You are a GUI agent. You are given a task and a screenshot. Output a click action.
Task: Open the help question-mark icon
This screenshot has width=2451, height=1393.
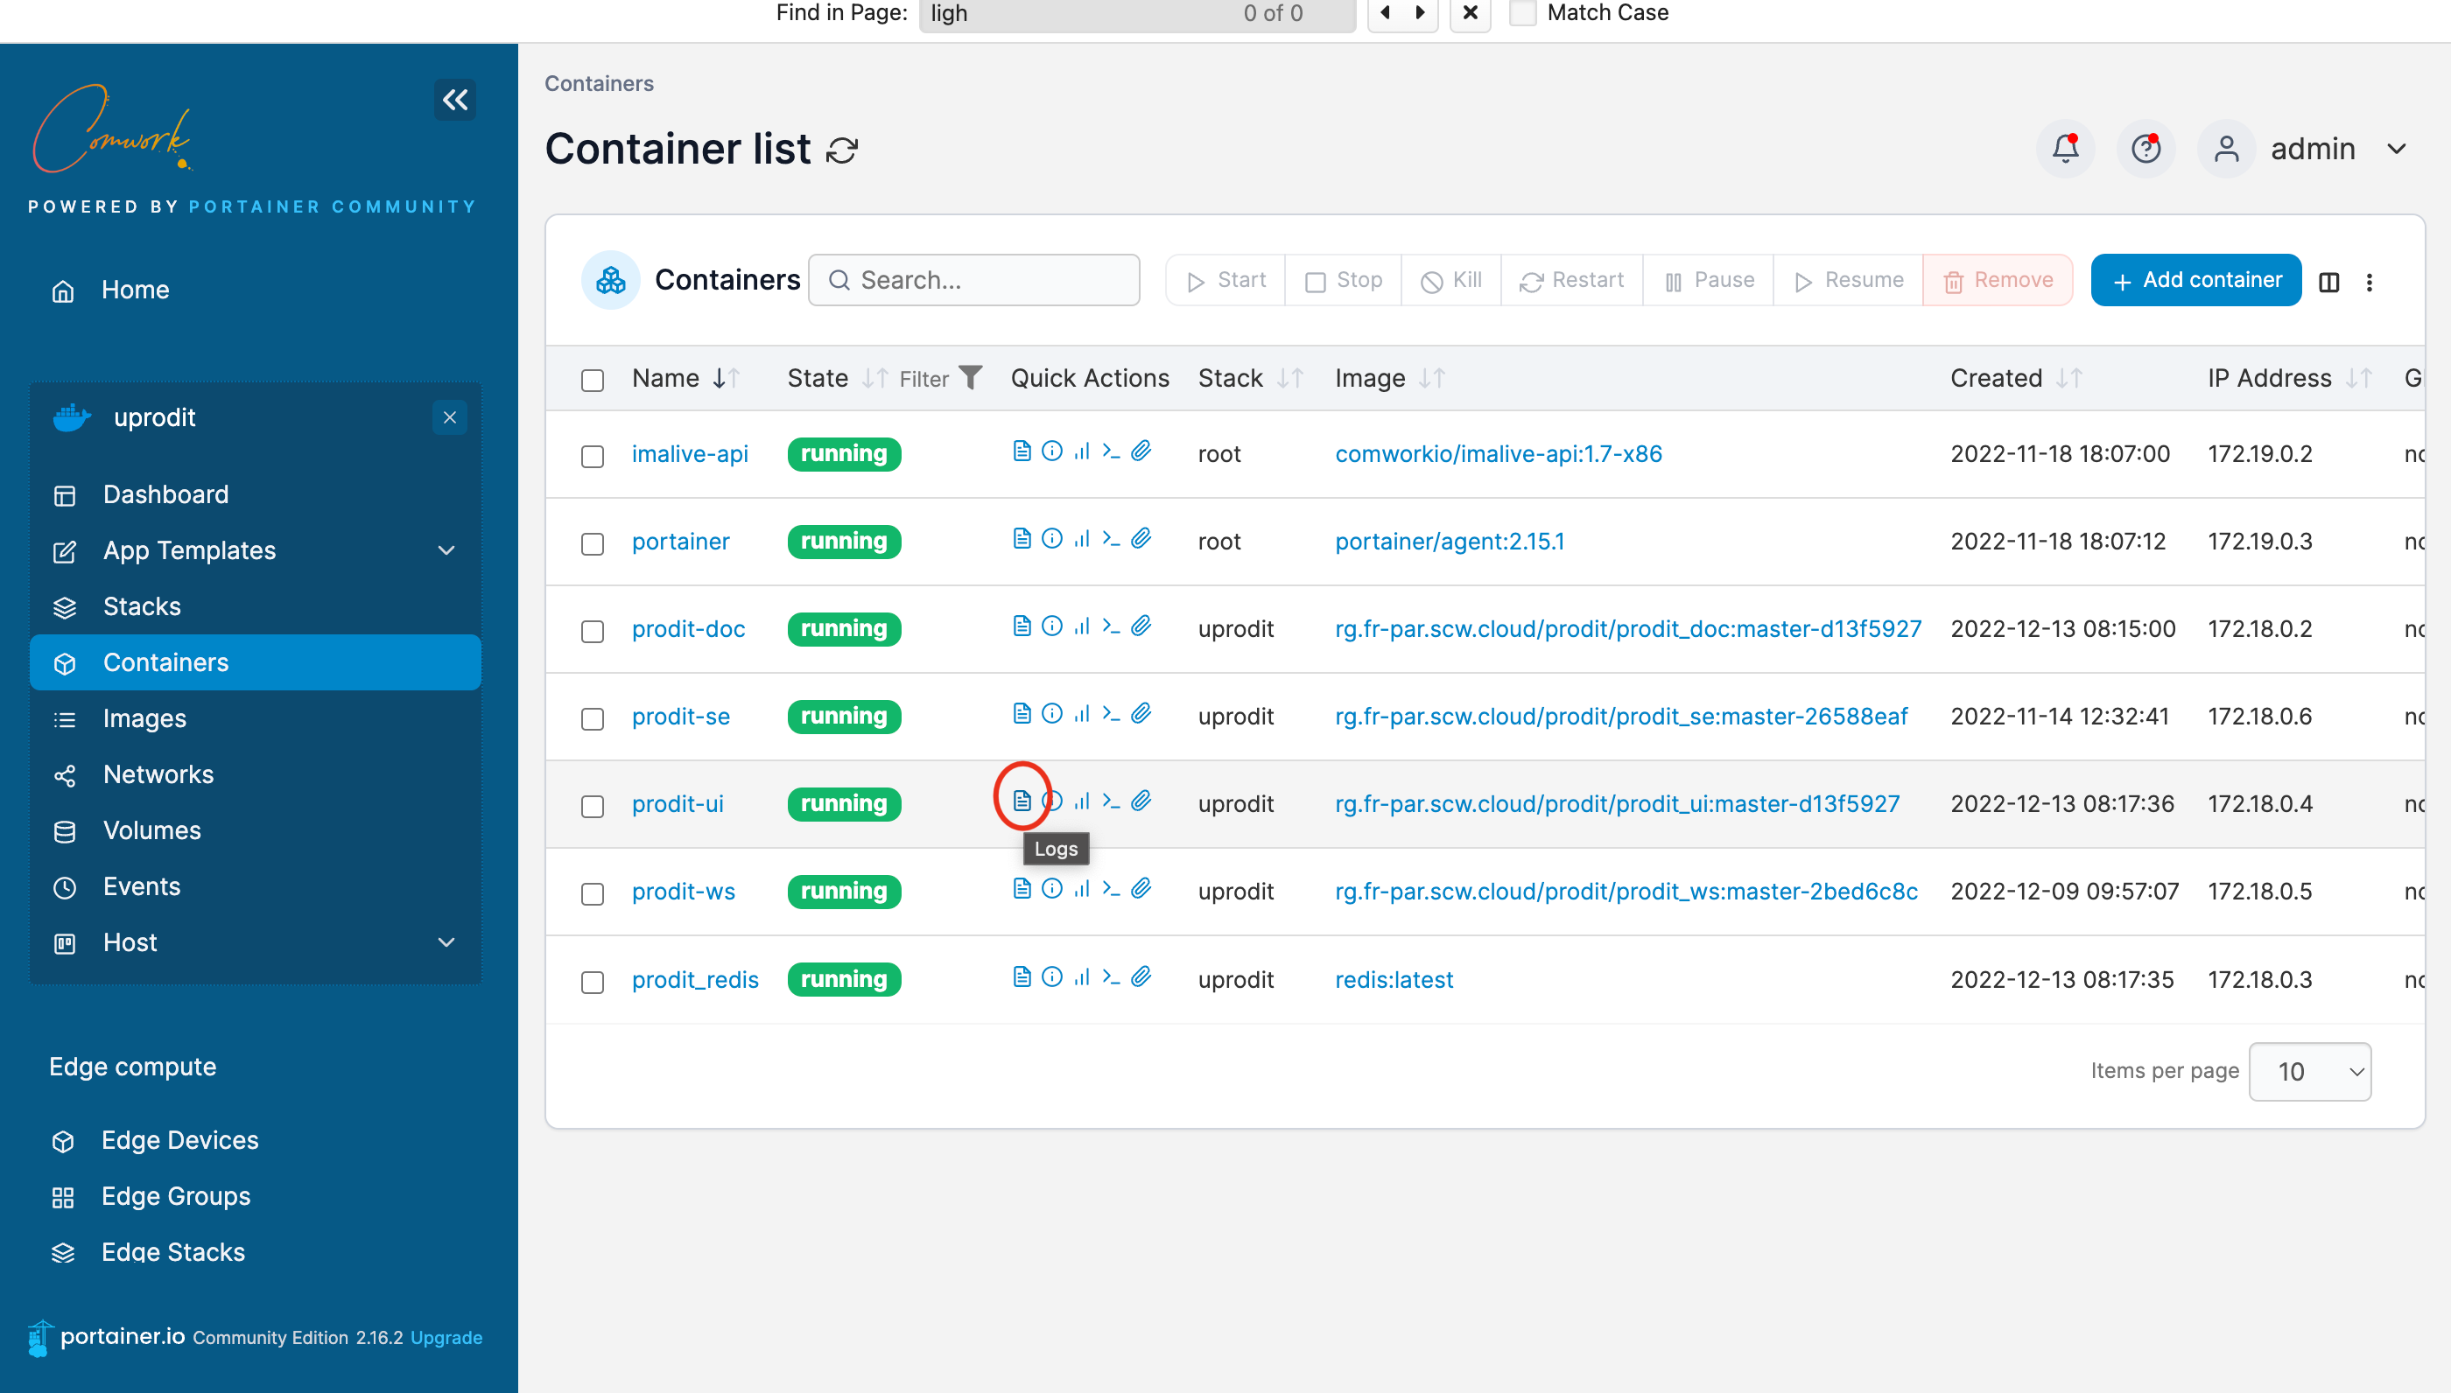point(2146,148)
